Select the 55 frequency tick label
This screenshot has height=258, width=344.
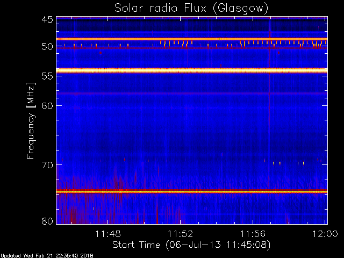pos(47,76)
